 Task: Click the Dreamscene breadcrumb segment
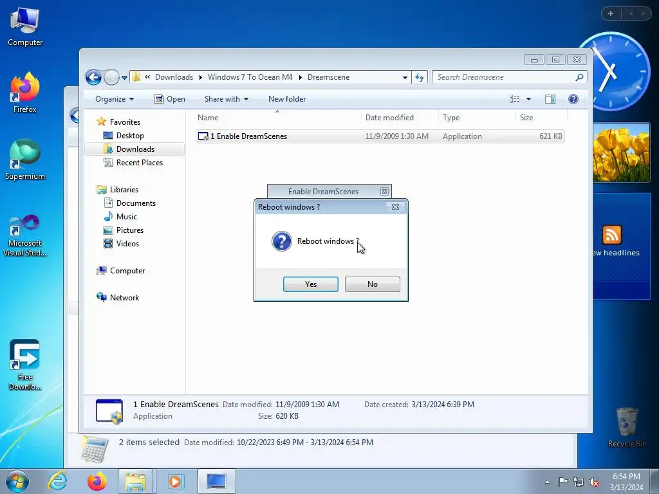click(x=329, y=77)
